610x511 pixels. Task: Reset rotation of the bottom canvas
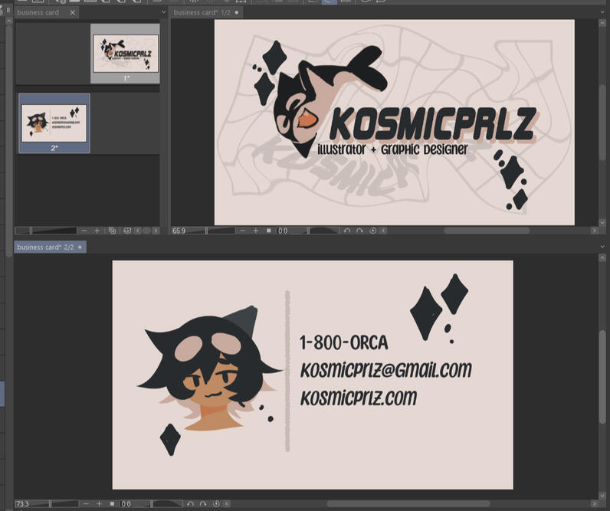(x=216, y=503)
